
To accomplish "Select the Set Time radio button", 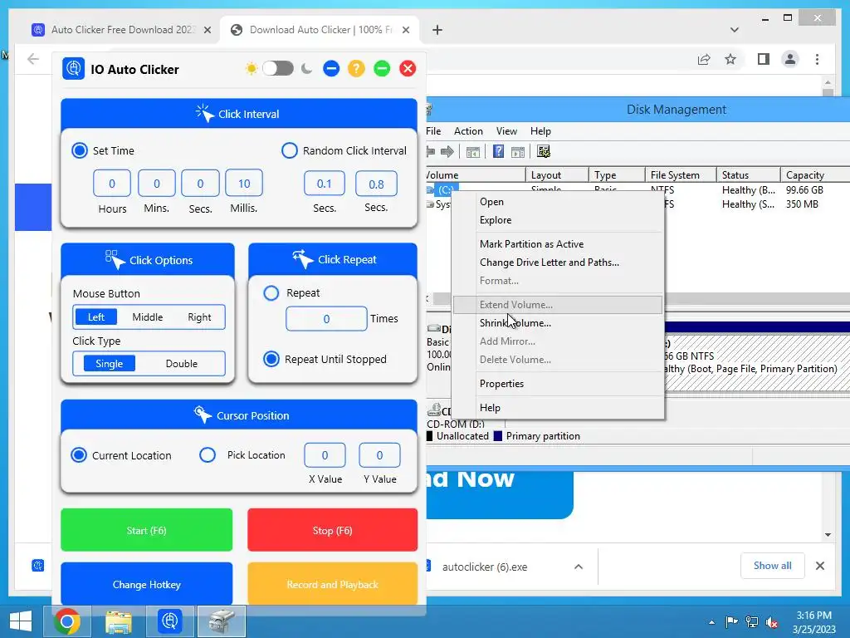I will tap(80, 150).
